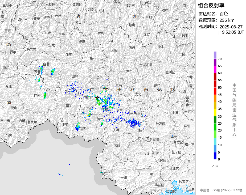The width and height of the screenshot is (246, 195).
Task: Pick the orange 40–45 legend swatch
Action: coord(215,98)
